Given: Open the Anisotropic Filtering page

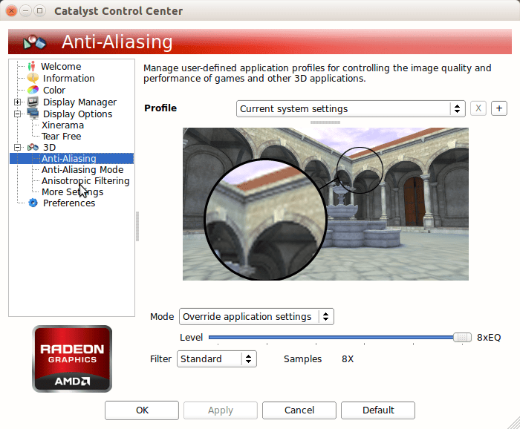Looking at the screenshot, I should pos(85,181).
